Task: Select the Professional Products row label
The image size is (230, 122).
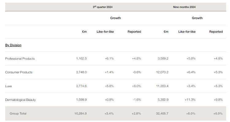Action: pyautogui.click(x=20, y=58)
